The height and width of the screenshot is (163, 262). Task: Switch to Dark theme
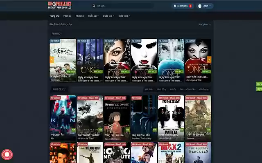coord(259,84)
